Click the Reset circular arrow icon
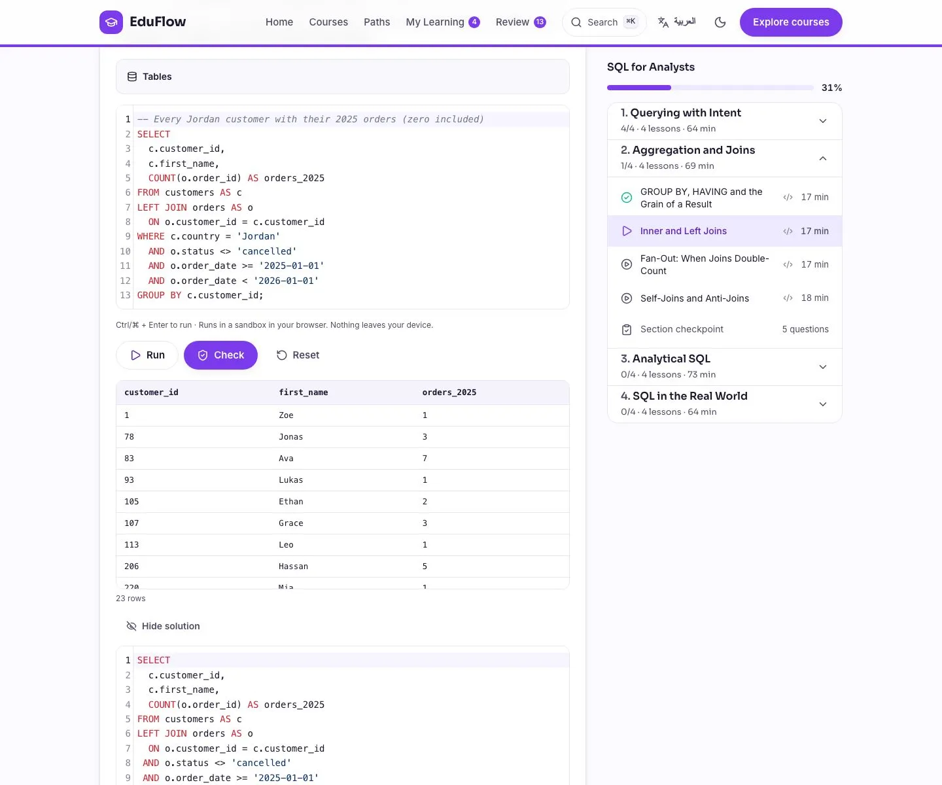This screenshot has width=942, height=785. pyautogui.click(x=282, y=355)
